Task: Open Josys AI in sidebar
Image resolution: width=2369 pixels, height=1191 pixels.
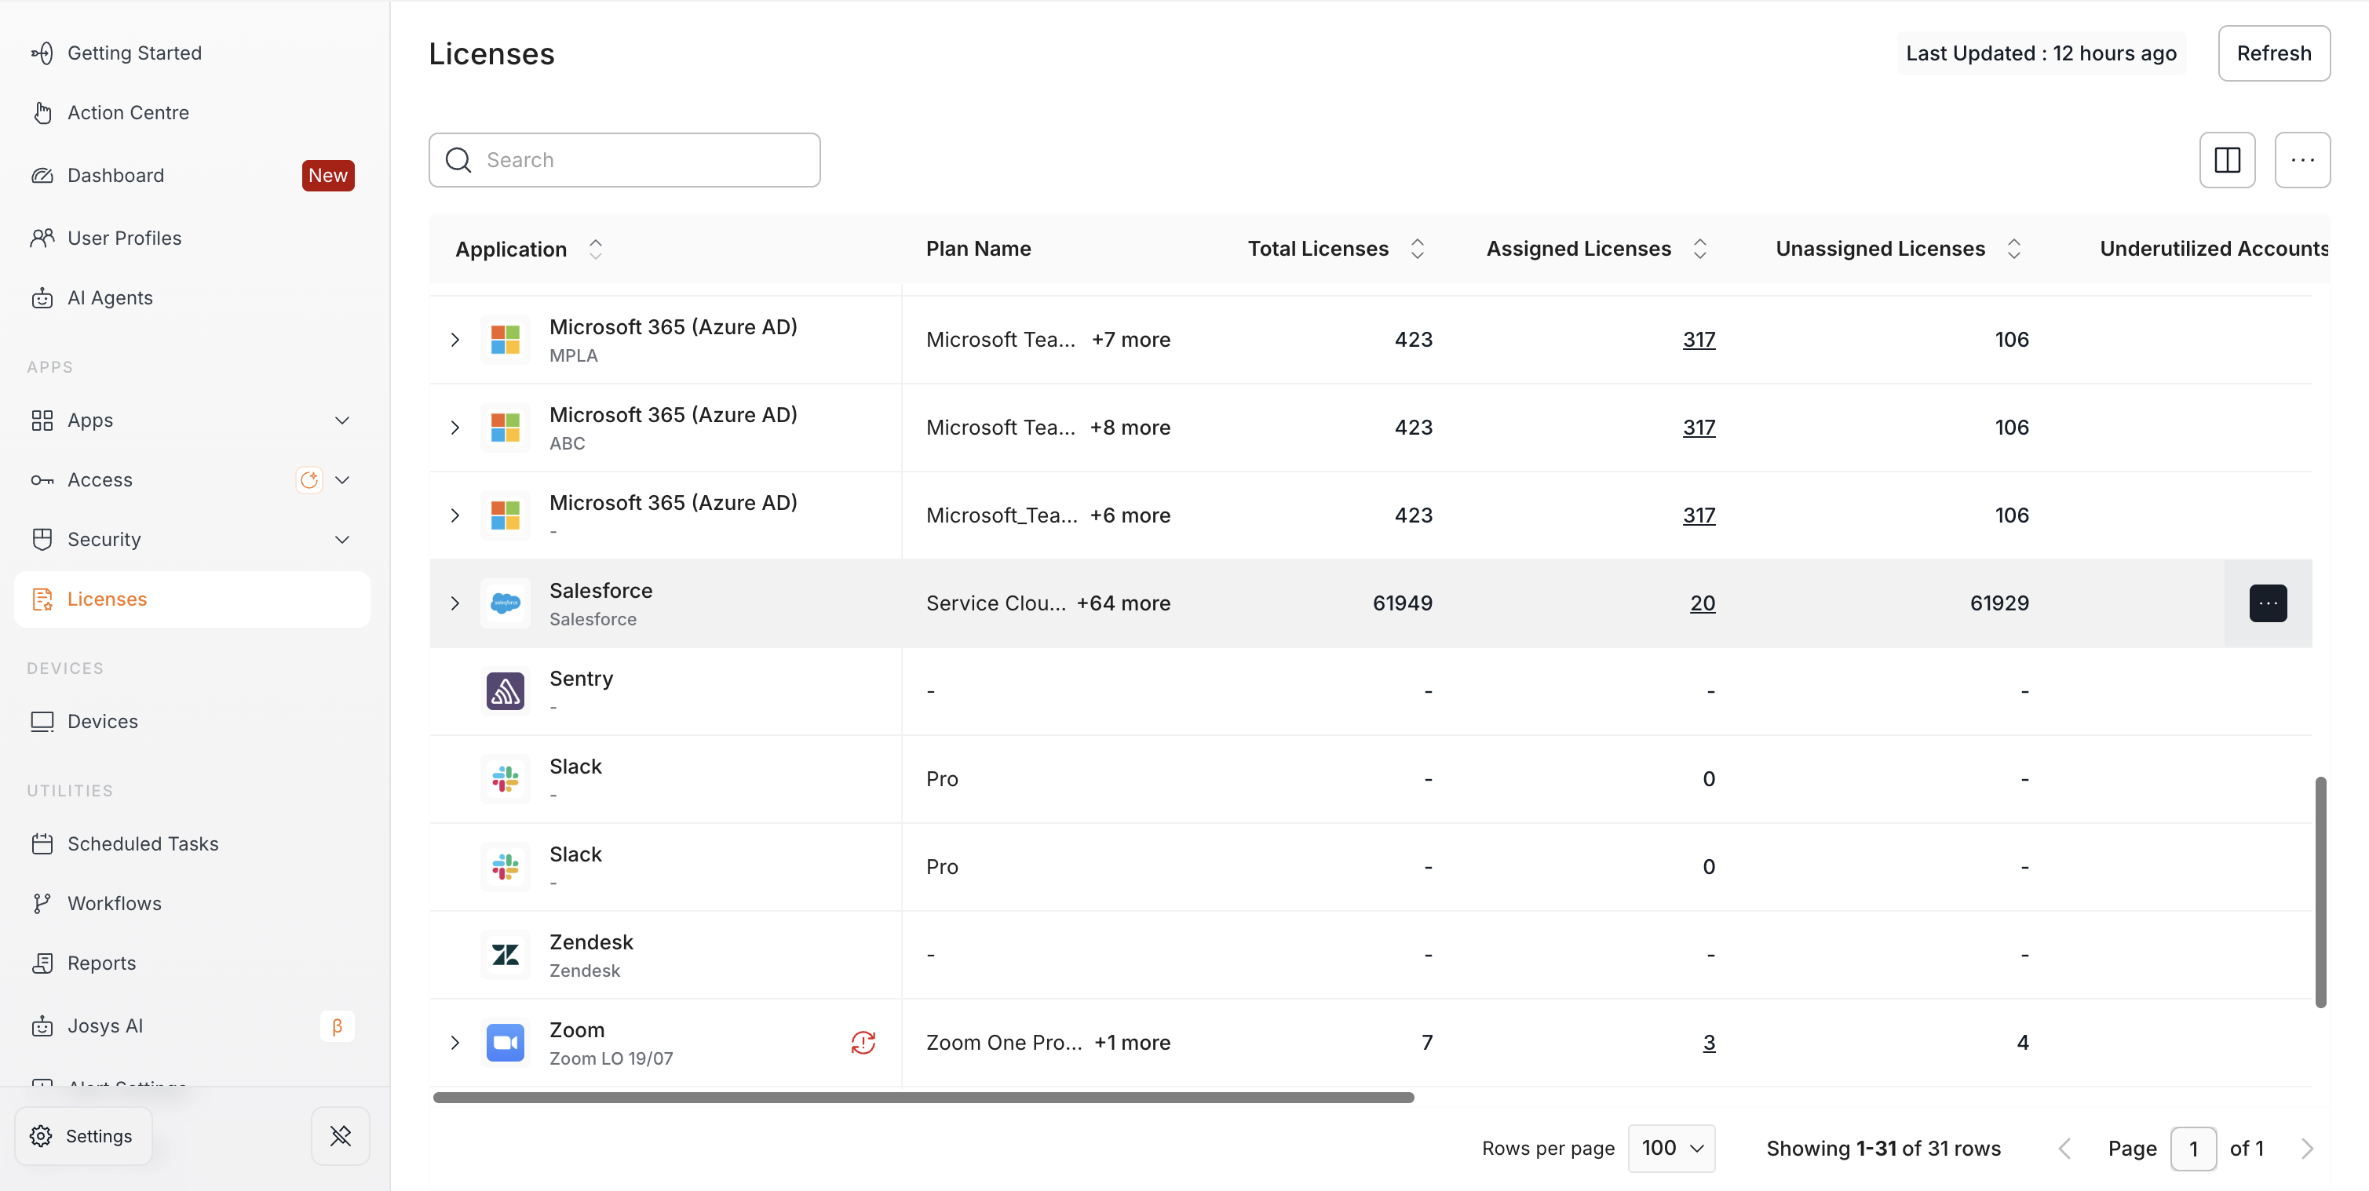Action: pos(192,1025)
